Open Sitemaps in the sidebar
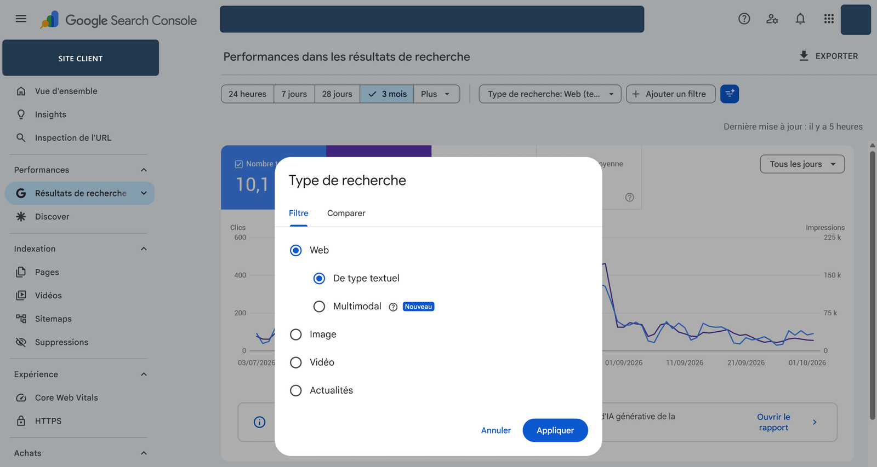Viewport: 877px width, 467px height. point(53,319)
